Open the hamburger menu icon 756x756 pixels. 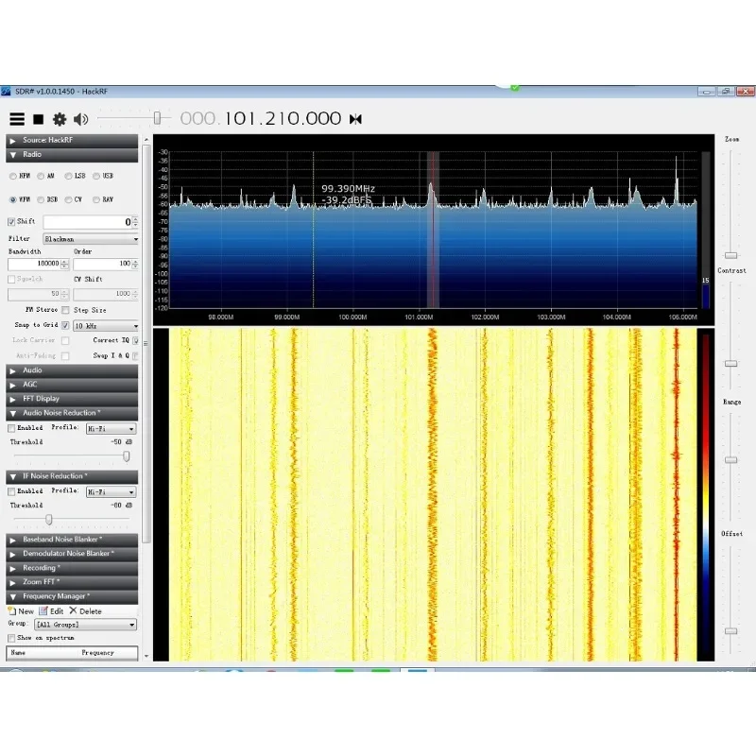click(x=17, y=119)
